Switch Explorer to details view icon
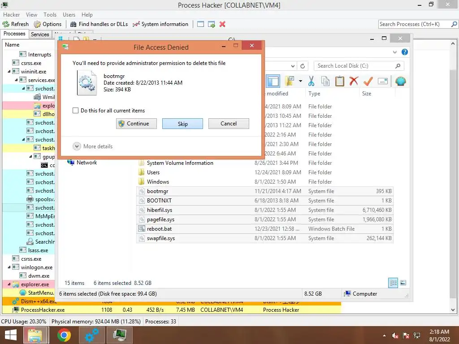The image size is (459, 344). (x=393, y=283)
